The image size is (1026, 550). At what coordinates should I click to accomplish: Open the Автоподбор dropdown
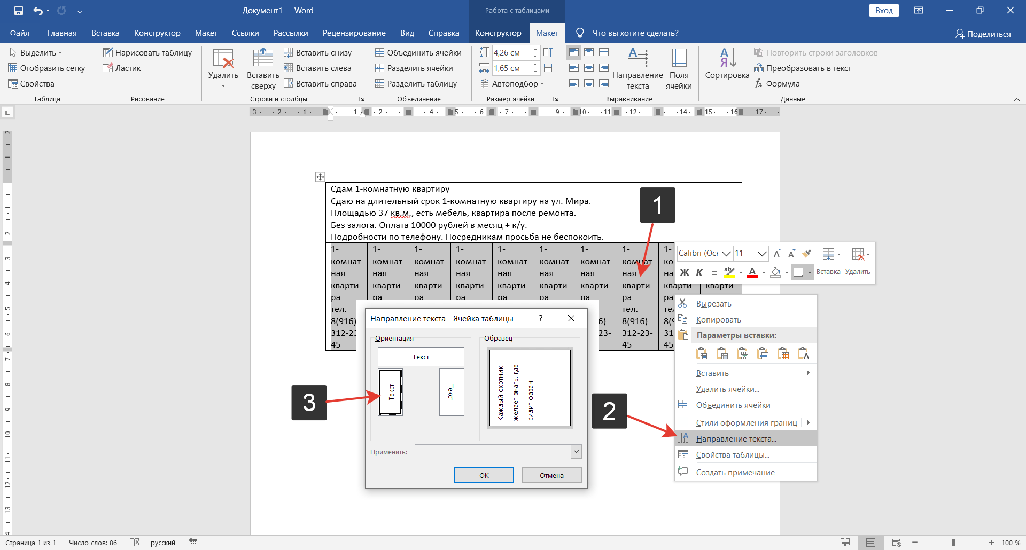[x=512, y=83]
